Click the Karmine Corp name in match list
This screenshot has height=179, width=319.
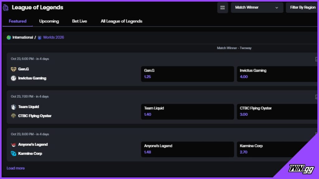point(30,154)
